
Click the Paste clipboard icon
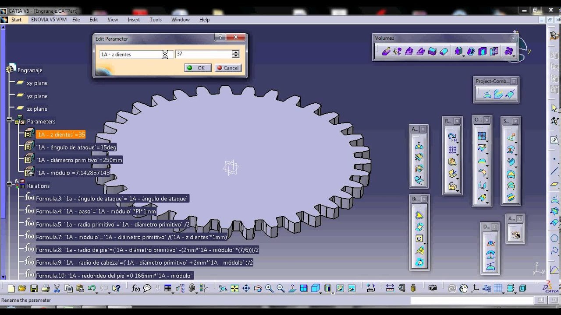pyautogui.click(x=80, y=288)
